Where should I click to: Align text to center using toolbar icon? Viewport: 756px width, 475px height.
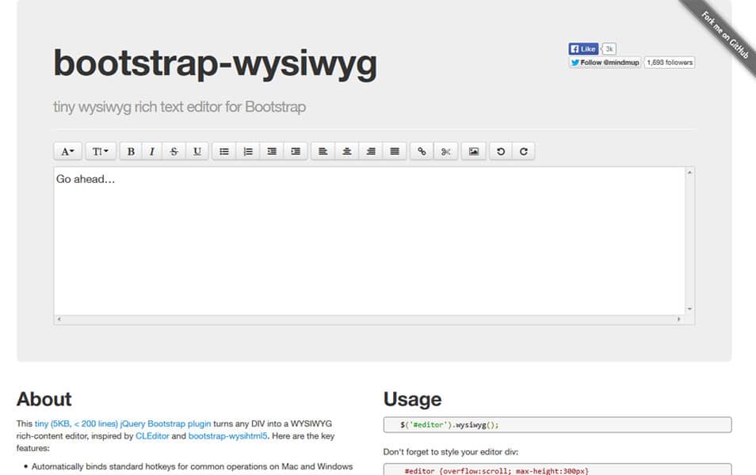(x=346, y=150)
